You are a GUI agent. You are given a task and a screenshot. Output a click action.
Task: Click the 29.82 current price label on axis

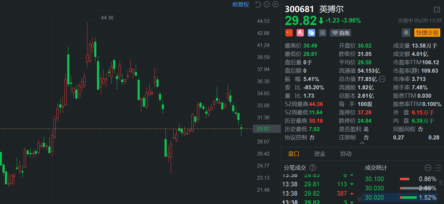pos(267,129)
